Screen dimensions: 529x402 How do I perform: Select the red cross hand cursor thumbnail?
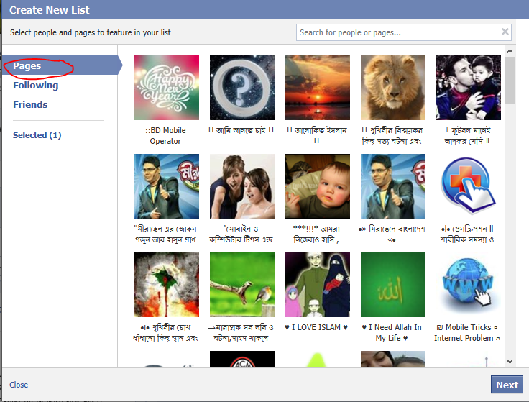469,186
